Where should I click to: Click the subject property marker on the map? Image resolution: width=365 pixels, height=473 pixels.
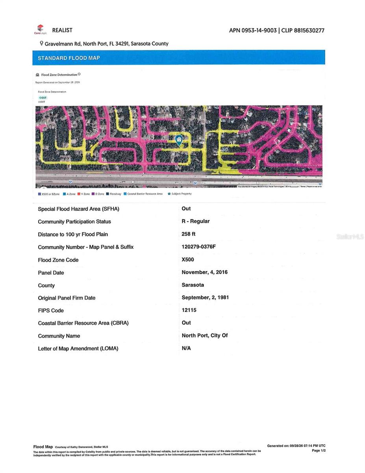[179, 140]
